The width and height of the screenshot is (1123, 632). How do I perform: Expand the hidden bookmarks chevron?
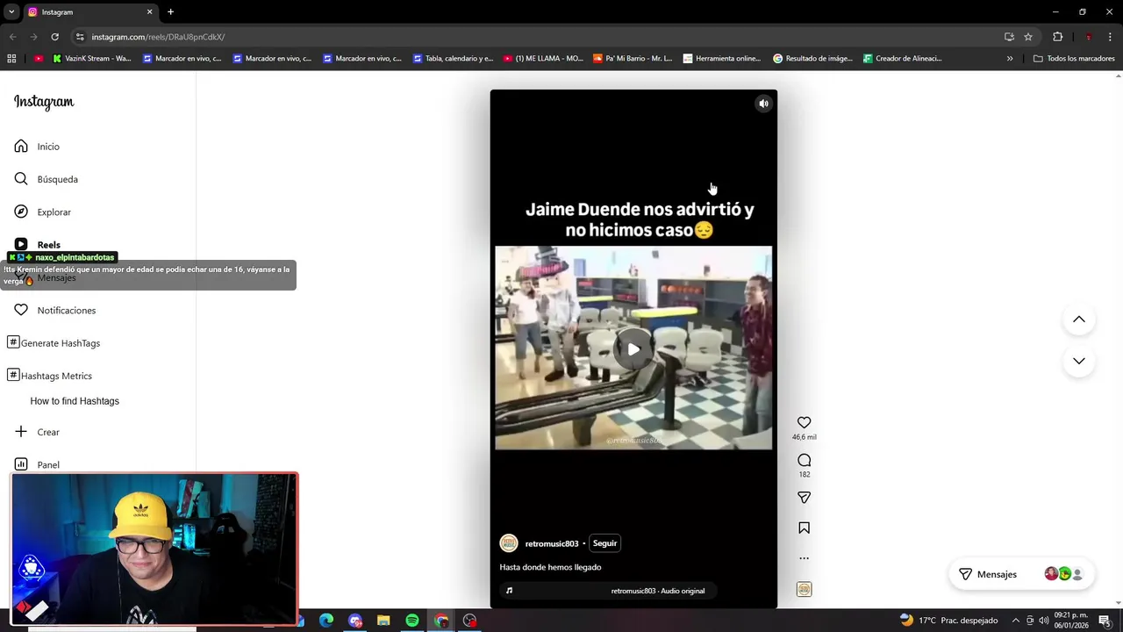pyautogui.click(x=1010, y=59)
